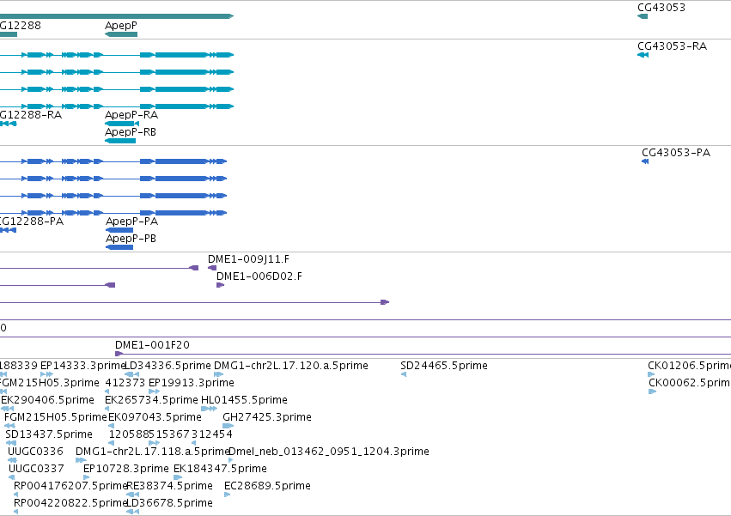This screenshot has height=516, width=731.
Task: Select the DMG1-chr2L.17.120.a.5prime label
Action: [291, 366]
